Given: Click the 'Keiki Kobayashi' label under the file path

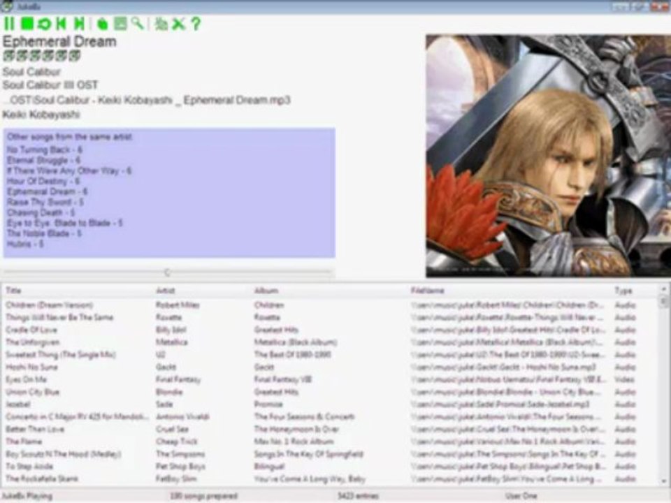Looking at the screenshot, I should point(41,115).
